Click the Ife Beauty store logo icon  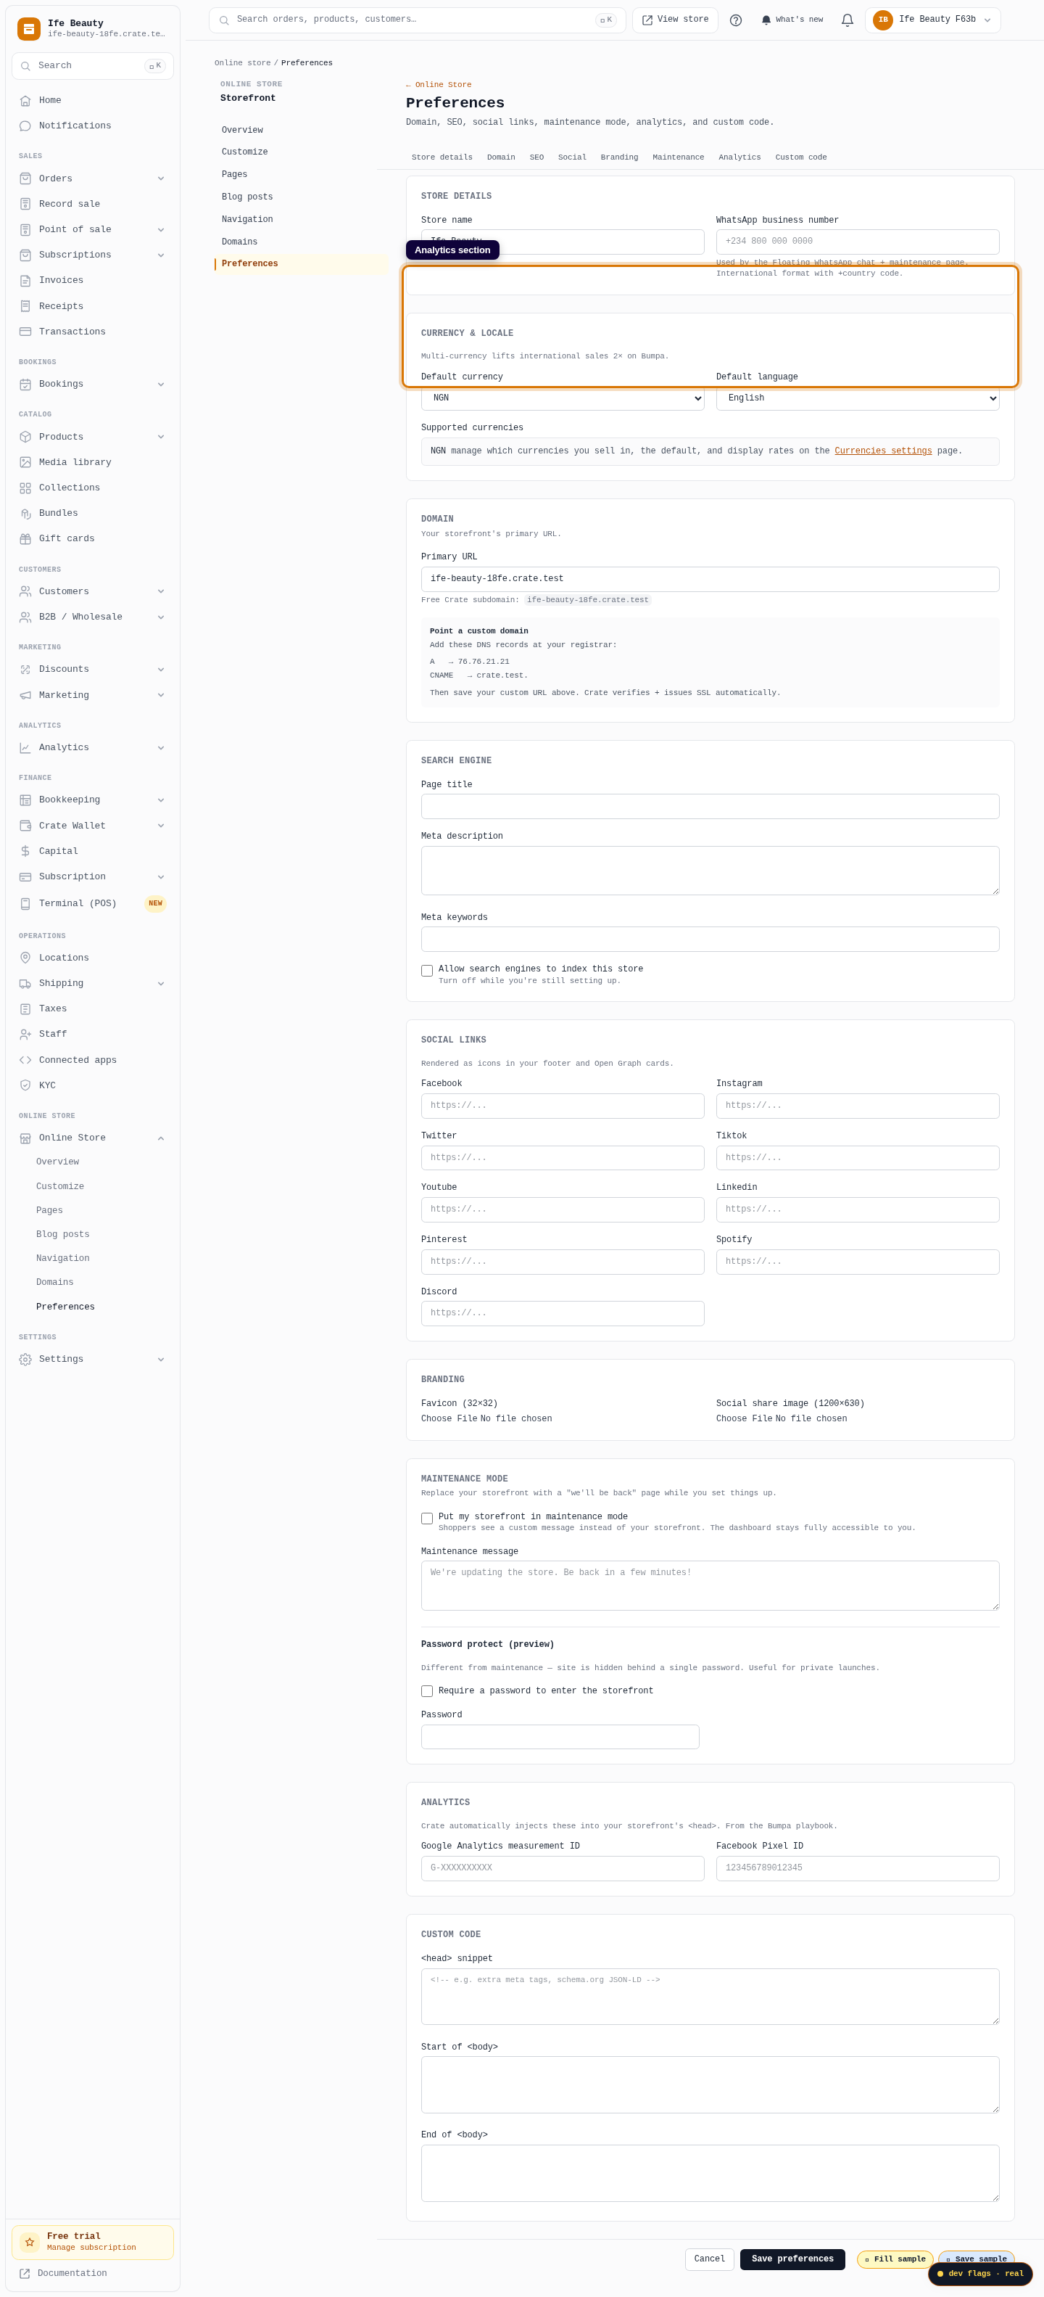click(x=30, y=28)
